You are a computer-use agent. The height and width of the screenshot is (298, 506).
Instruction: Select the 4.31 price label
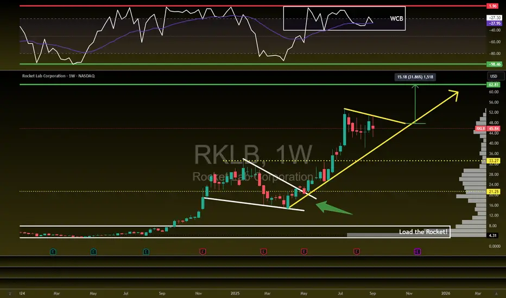point(493,236)
